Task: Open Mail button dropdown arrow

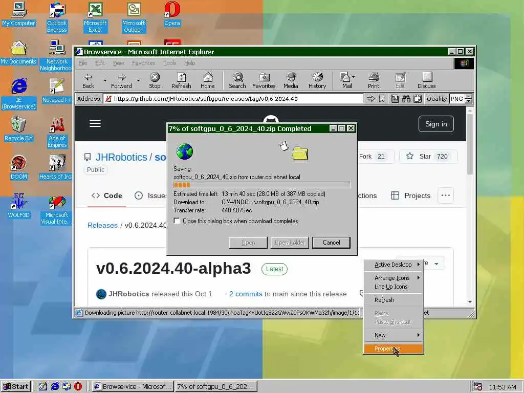Action: pyautogui.click(x=354, y=77)
